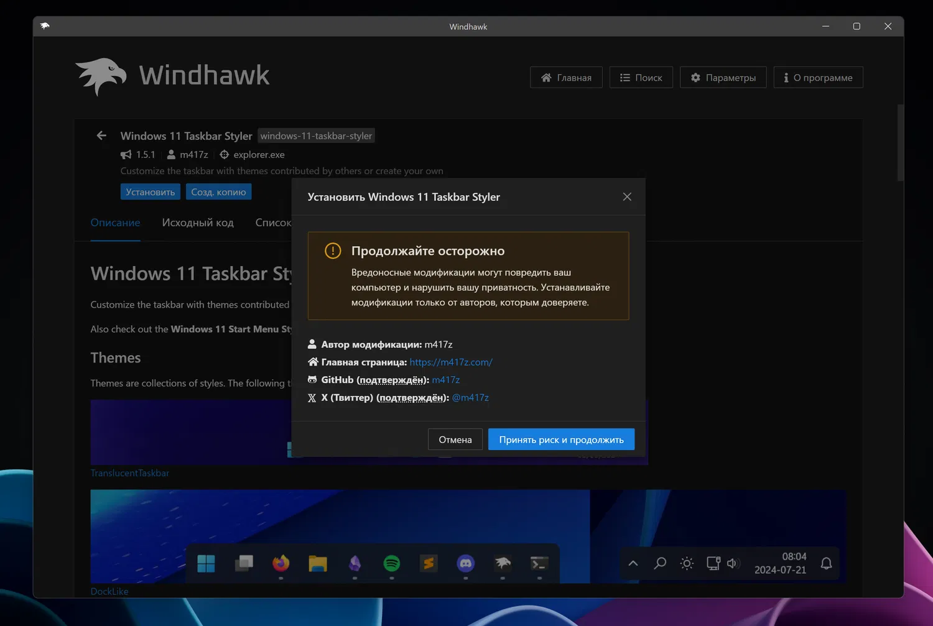This screenshot has width=933, height=626.
Task: Switch to the Исходный код tab
Action: point(198,223)
